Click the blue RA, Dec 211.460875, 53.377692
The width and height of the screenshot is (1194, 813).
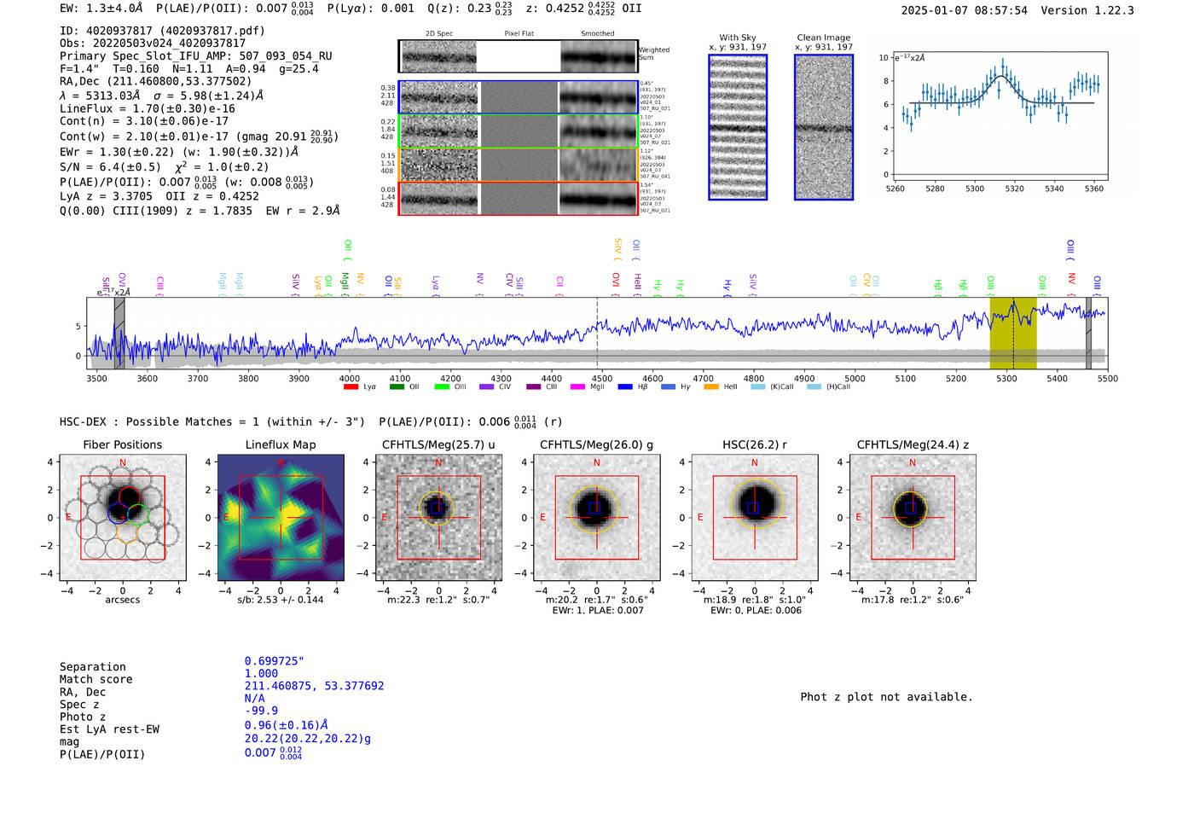315,686
